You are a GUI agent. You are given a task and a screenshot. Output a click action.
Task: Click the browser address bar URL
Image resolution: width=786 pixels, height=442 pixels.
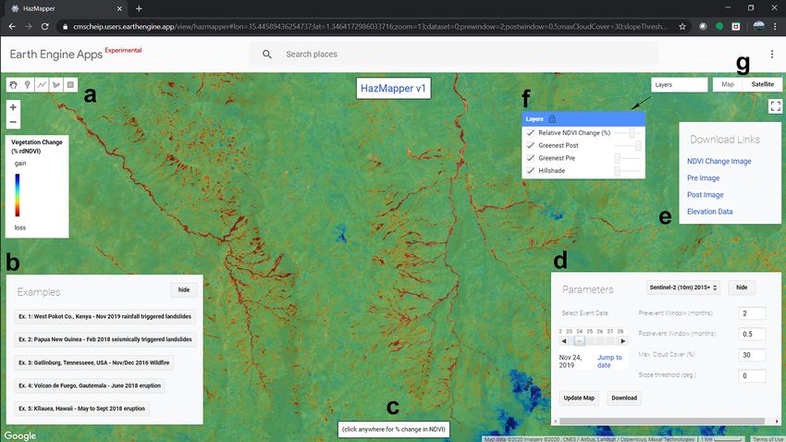click(x=370, y=27)
